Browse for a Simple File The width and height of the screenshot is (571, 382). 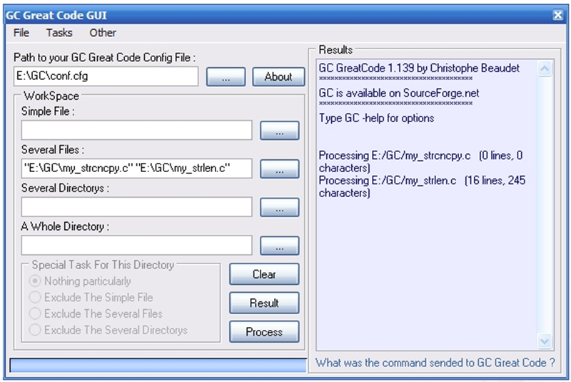pos(280,131)
